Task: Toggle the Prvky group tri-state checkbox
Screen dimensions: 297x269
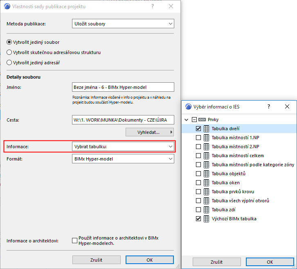Action: click(x=194, y=120)
